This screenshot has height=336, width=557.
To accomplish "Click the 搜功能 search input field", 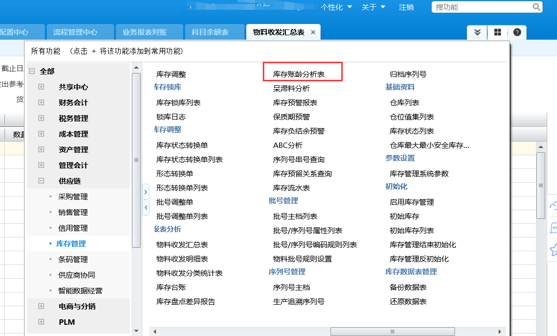I will coord(481,7).
